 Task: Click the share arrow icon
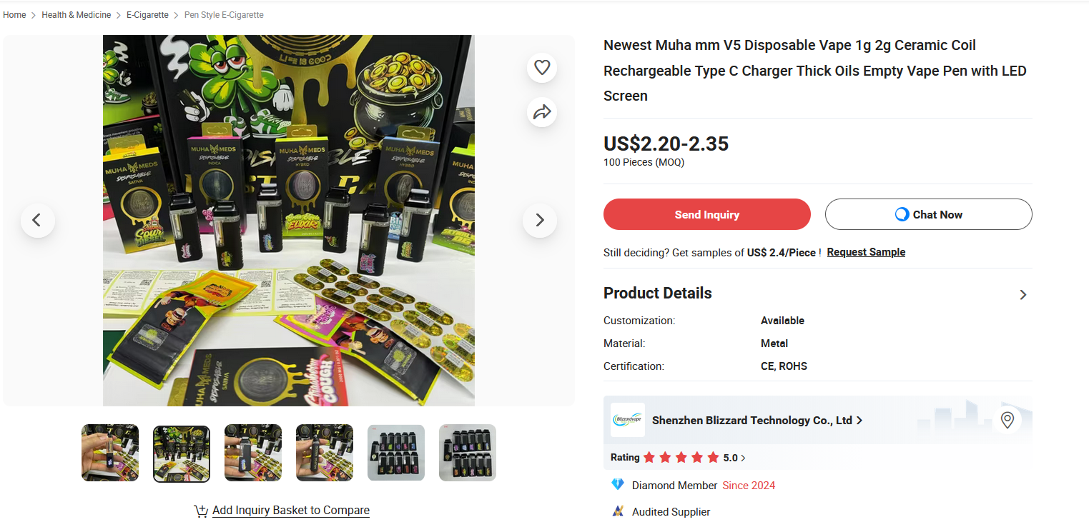542,112
